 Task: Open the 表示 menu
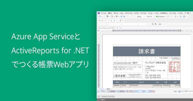coord(116,13)
